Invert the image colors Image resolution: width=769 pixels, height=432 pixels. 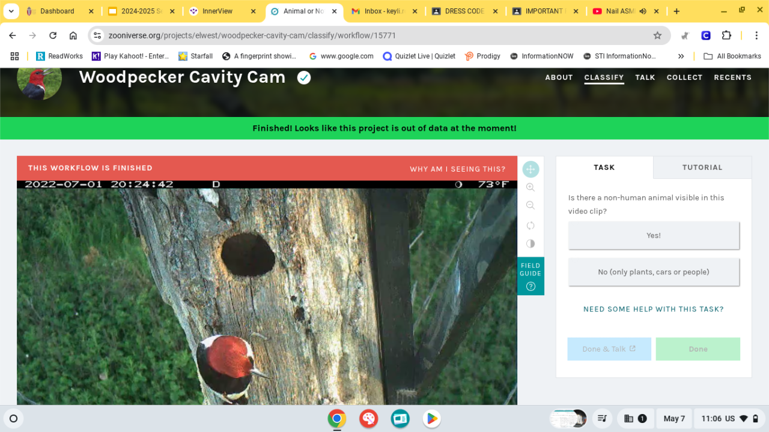530,244
